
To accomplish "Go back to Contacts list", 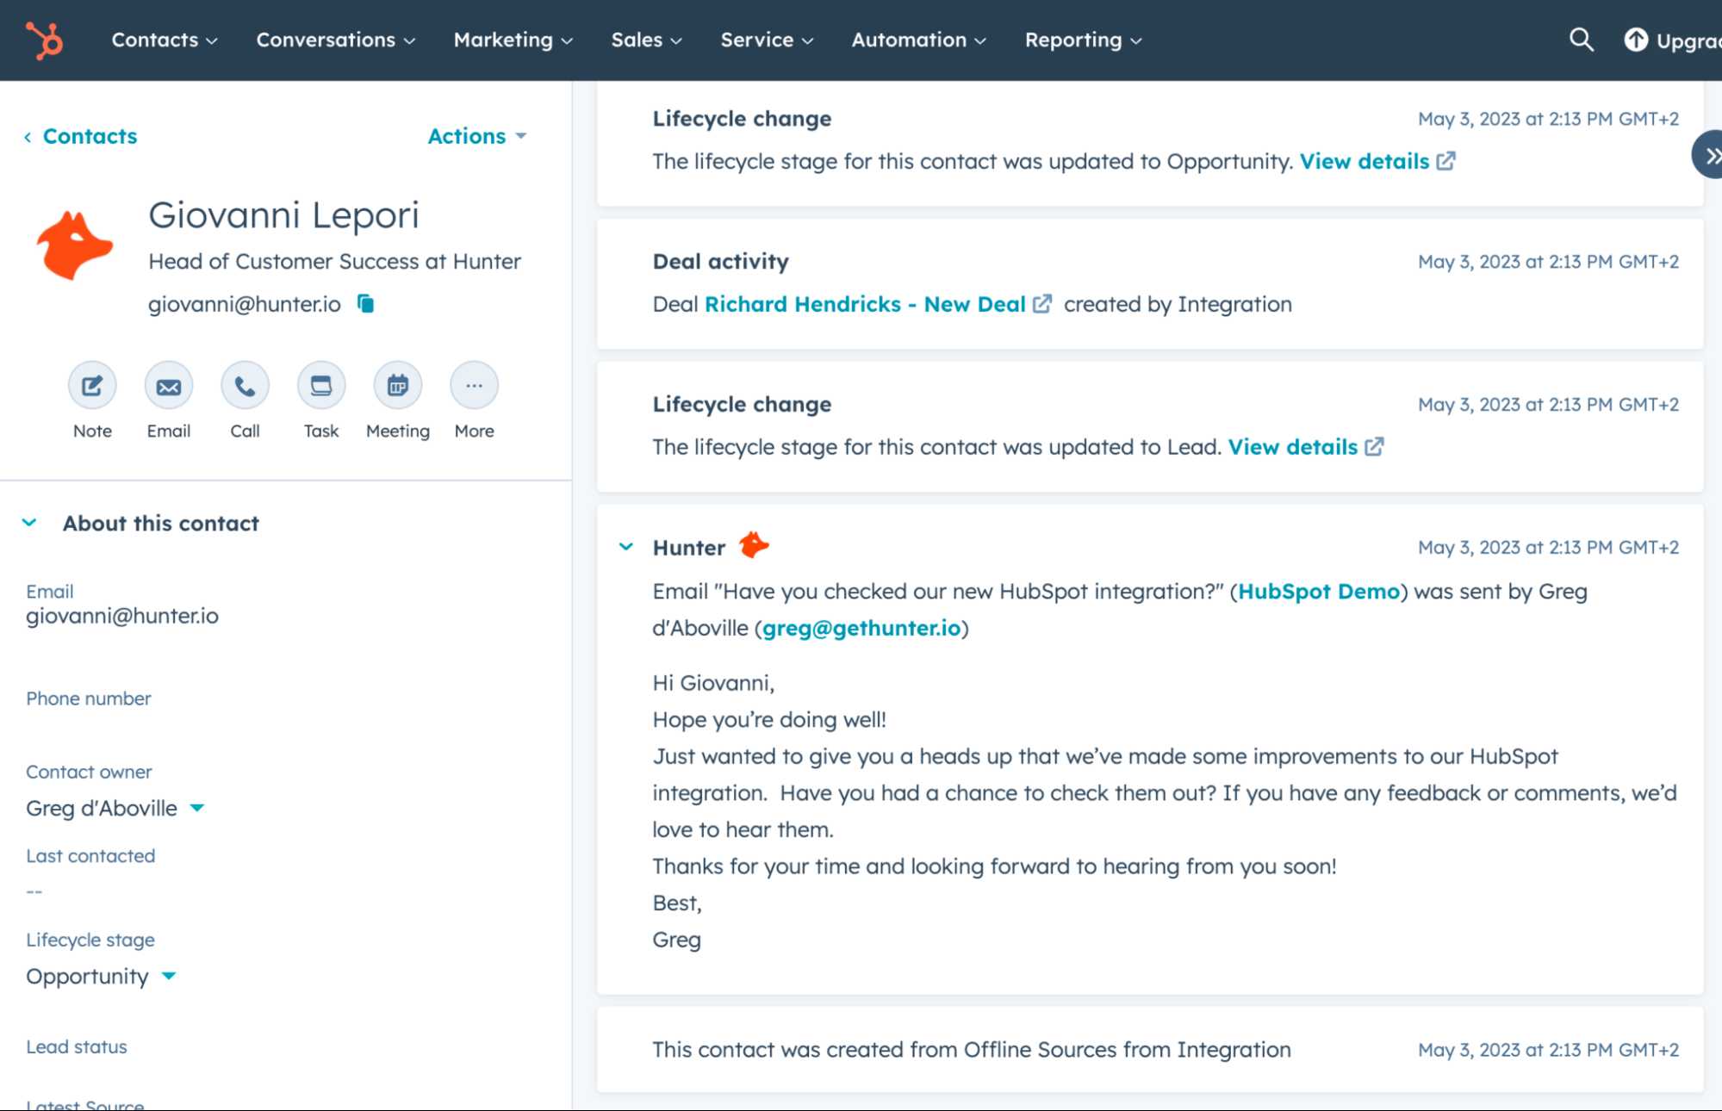I will point(81,136).
